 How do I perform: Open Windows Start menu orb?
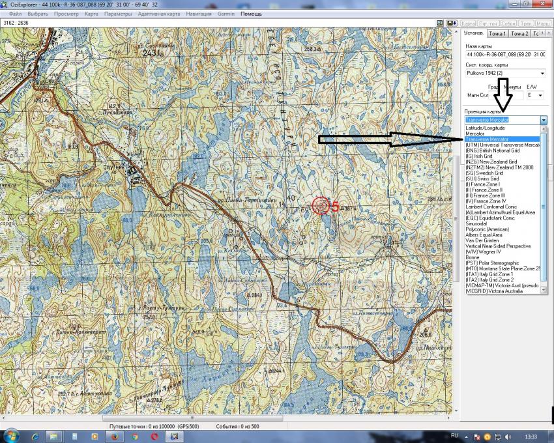(11, 435)
